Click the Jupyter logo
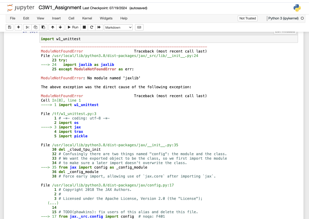 [21, 8]
